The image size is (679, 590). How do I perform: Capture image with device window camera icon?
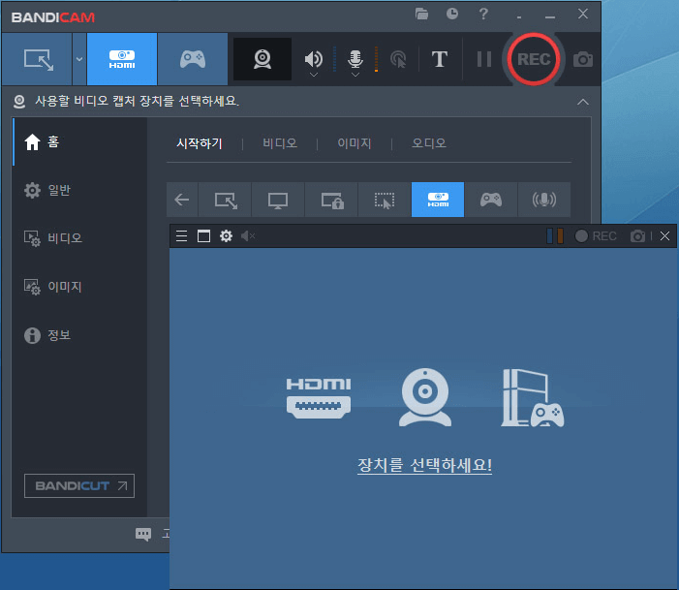point(637,236)
